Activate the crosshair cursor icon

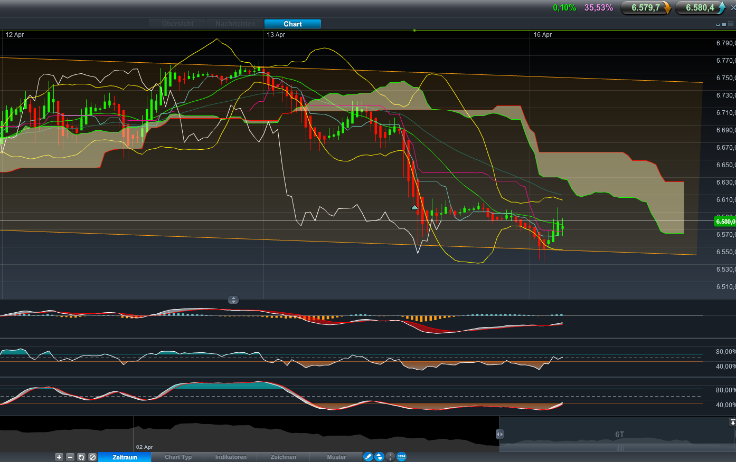(x=390, y=457)
